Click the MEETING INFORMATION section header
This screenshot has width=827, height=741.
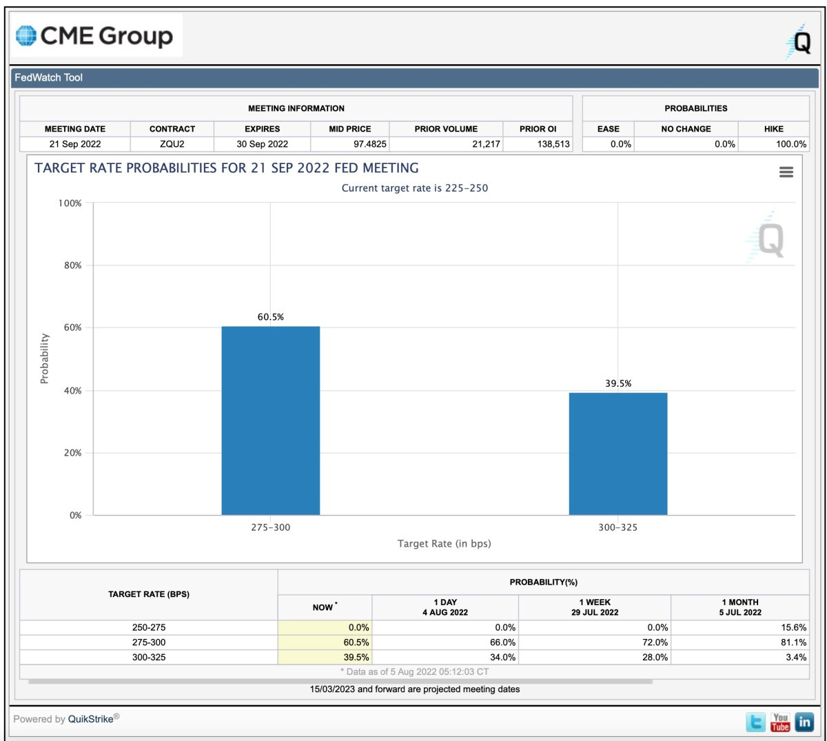click(x=296, y=108)
